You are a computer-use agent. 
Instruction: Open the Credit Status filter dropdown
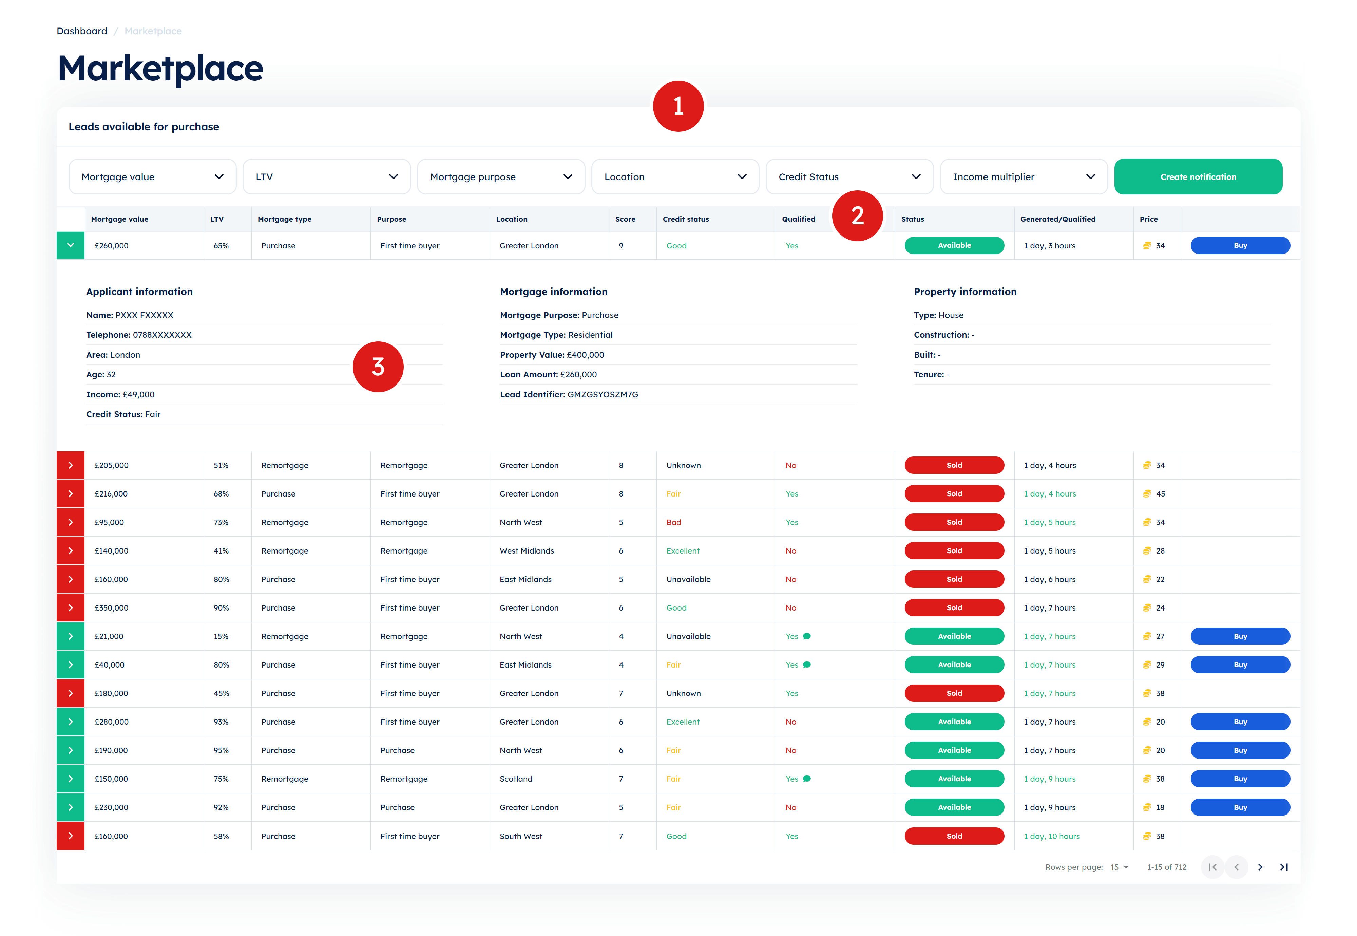tap(849, 176)
